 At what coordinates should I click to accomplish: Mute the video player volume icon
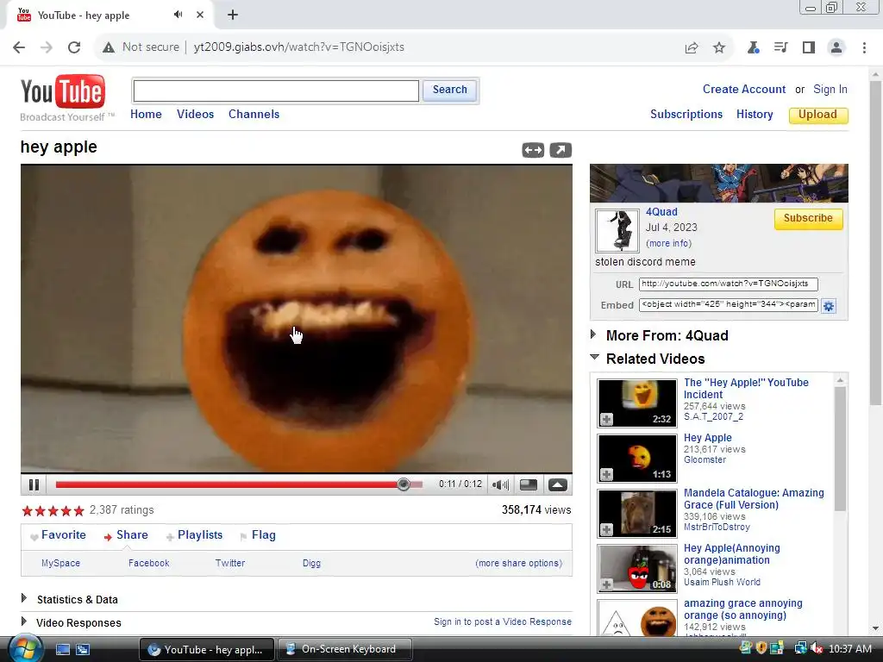pyautogui.click(x=500, y=484)
